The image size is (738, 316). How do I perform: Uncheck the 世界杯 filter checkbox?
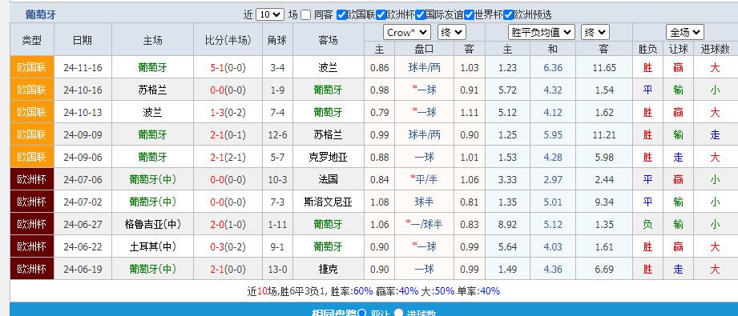[x=469, y=14]
